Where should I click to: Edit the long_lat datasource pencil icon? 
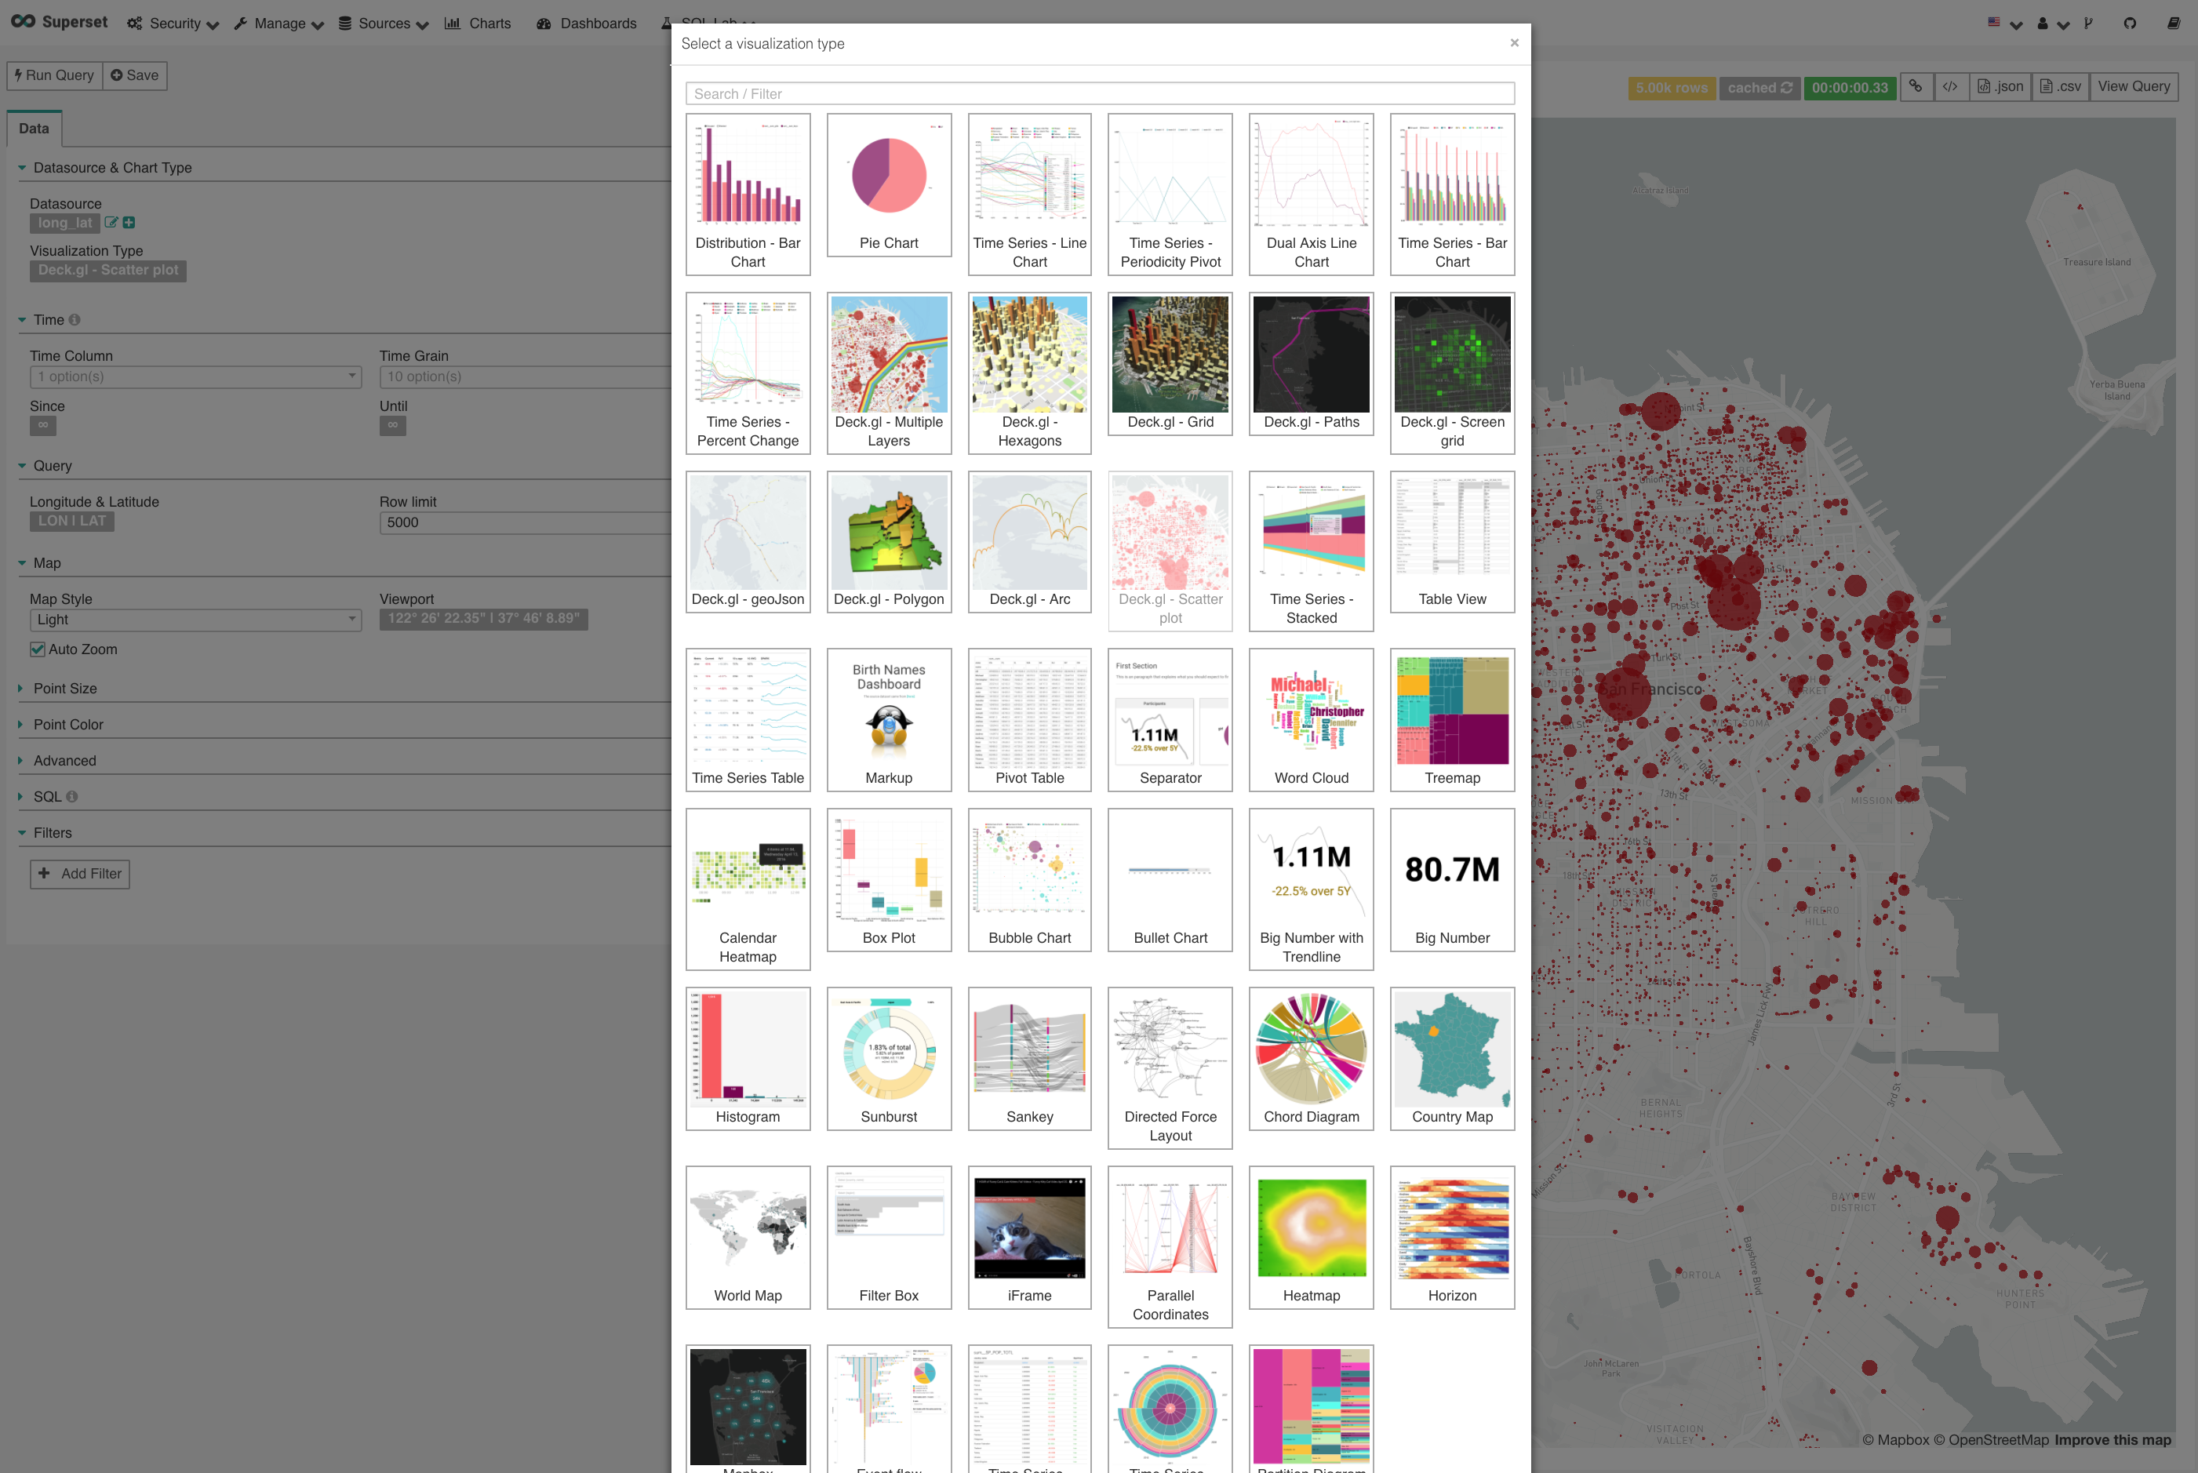click(x=111, y=223)
